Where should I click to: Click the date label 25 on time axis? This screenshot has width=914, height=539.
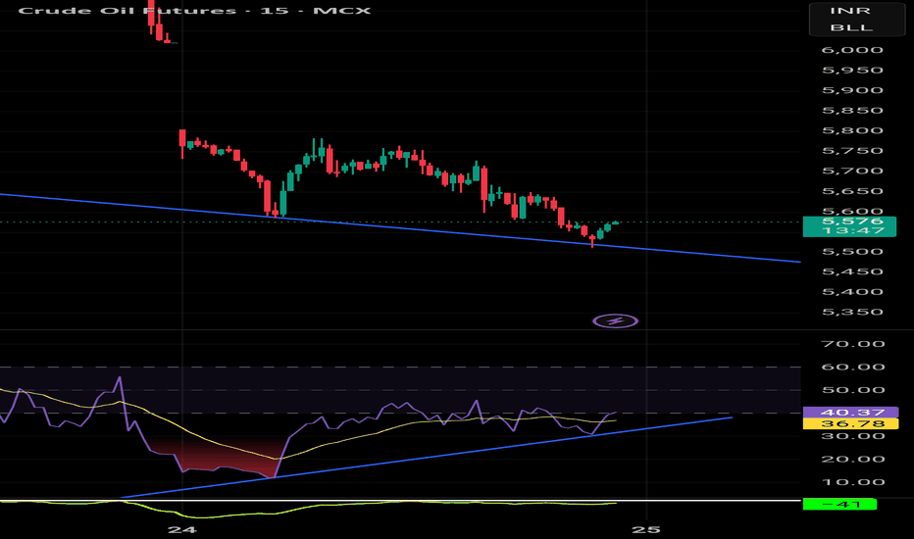click(x=646, y=529)
